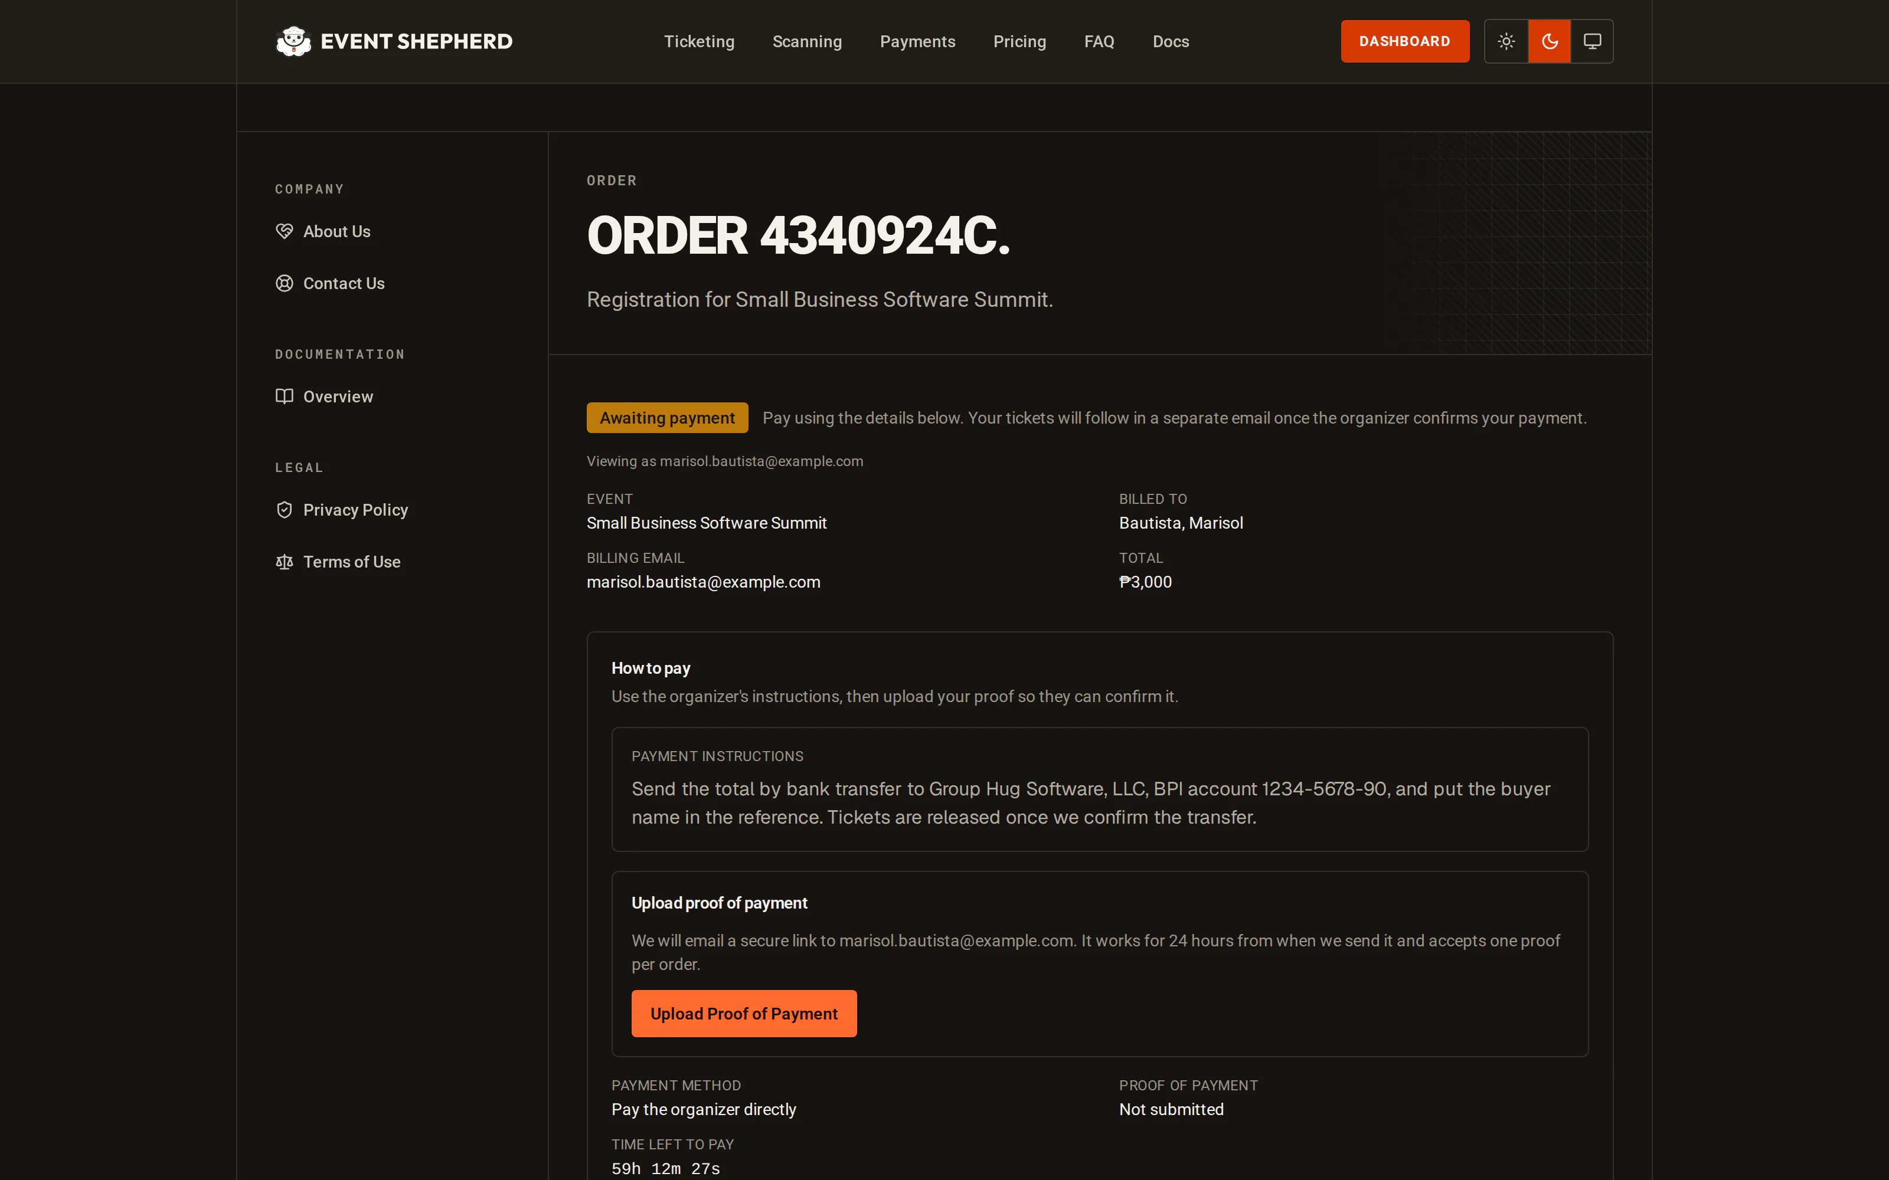
Task: Click the countdown '59h 12m 27s'
Action: pos(665,1169)
